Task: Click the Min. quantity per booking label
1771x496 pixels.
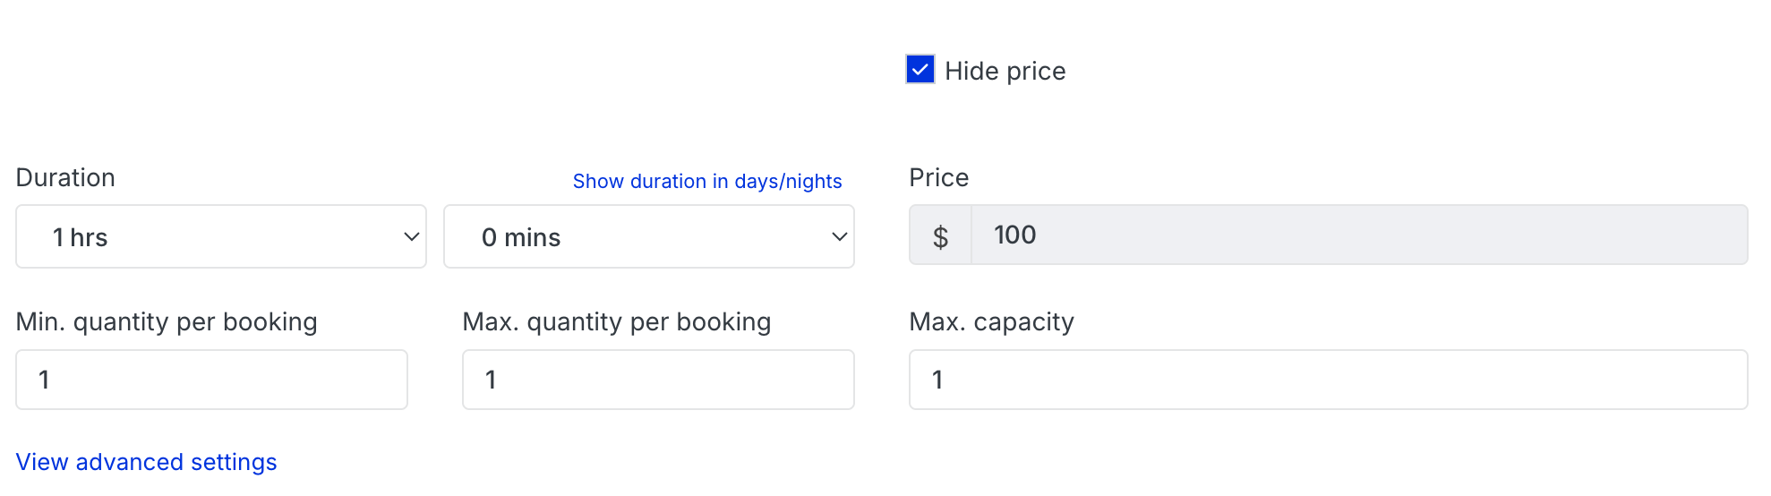Action: tap(167, 321)
